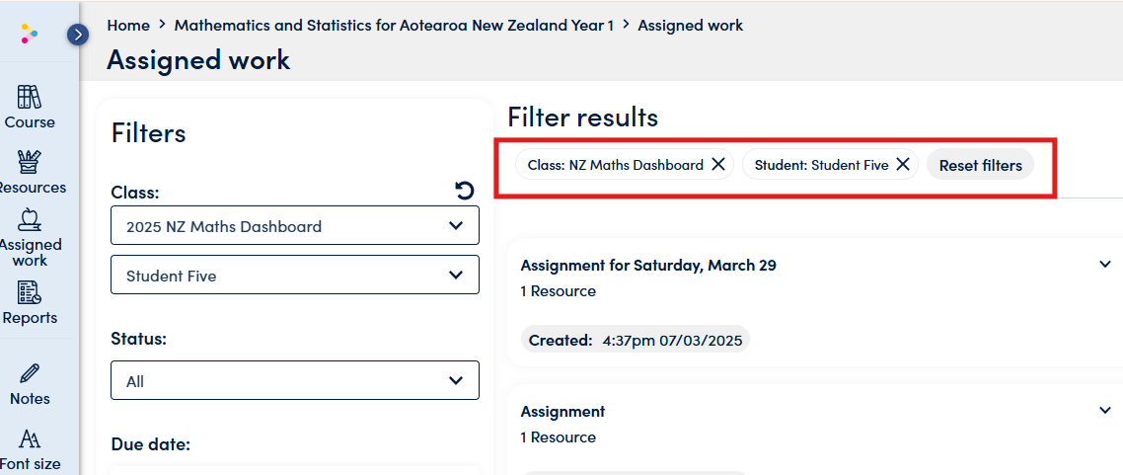The width and height of the screenshot is (1123, 475).
Task: Open Mathematics and Statistics course breadcrumb link
Action: click(x=394, y=25)
